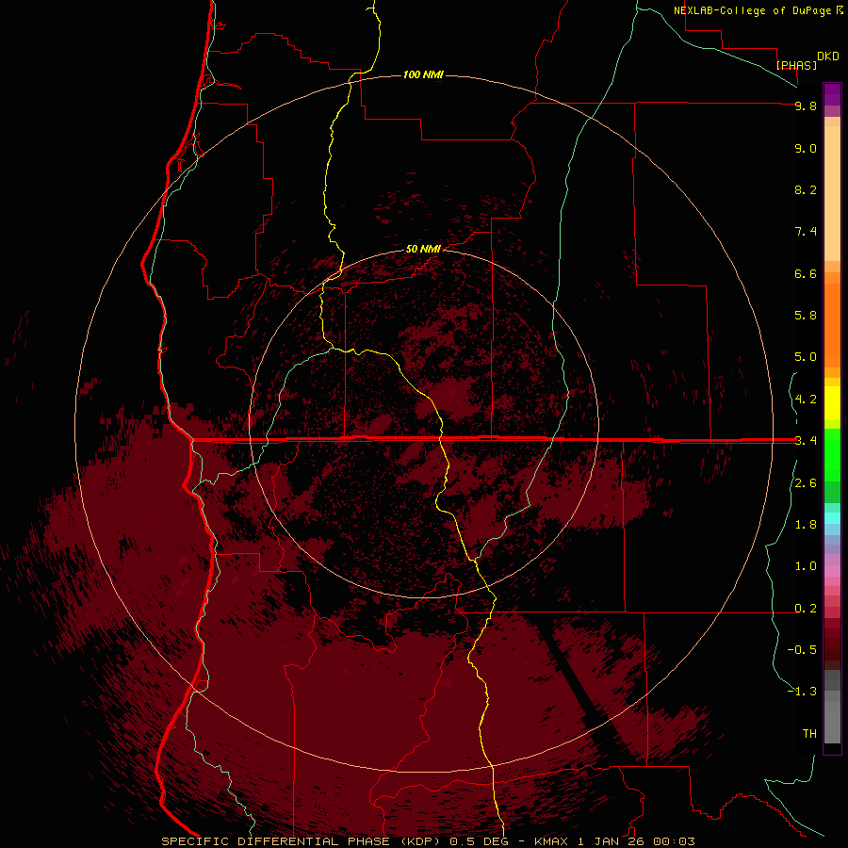Click the purple band at top of color scale
The width and height of the screenshot is (848, 848).
(x=832, y=94)
